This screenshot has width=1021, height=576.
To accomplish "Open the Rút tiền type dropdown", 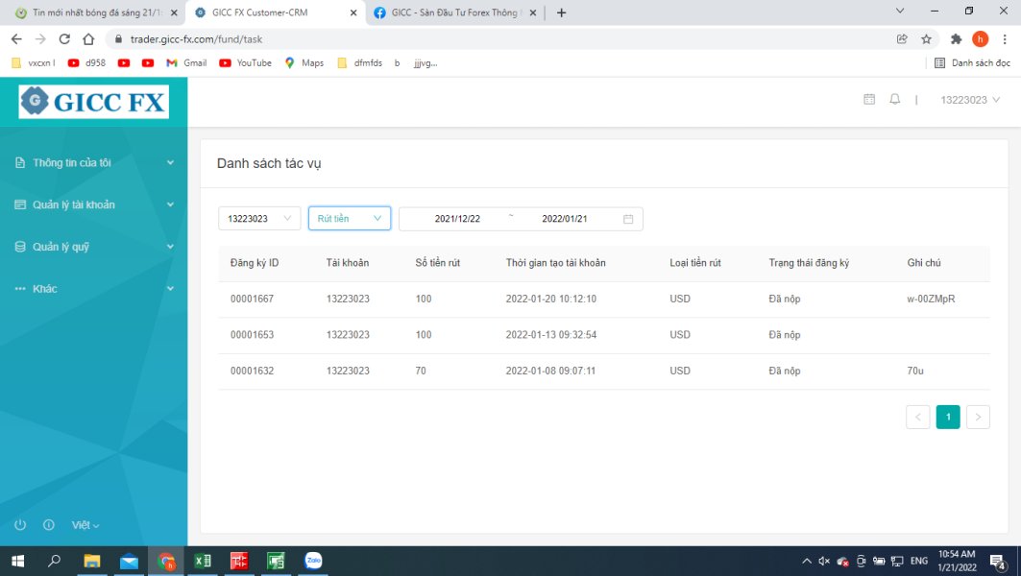I will pos(349,219).
